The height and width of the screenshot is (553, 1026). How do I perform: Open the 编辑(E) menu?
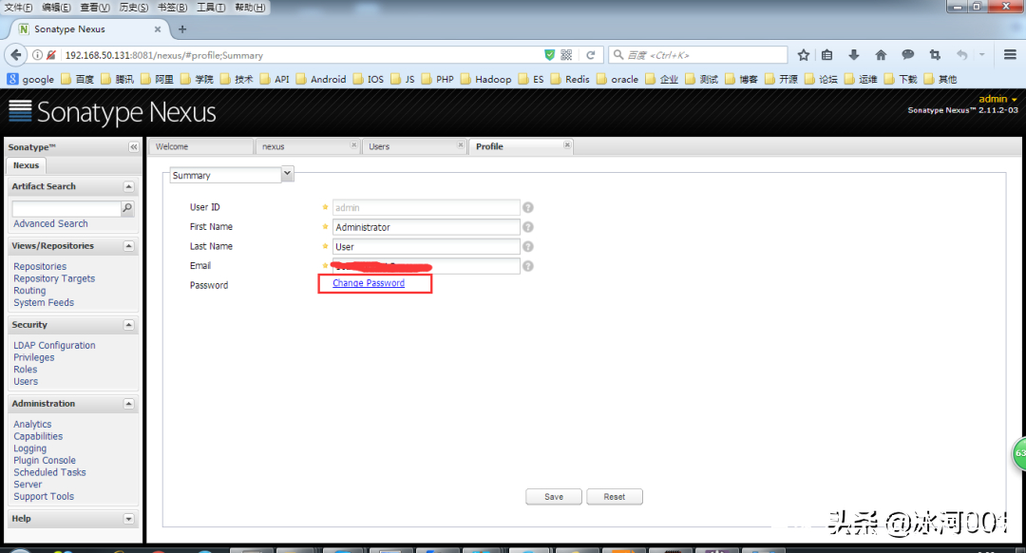tap(56, 8)
